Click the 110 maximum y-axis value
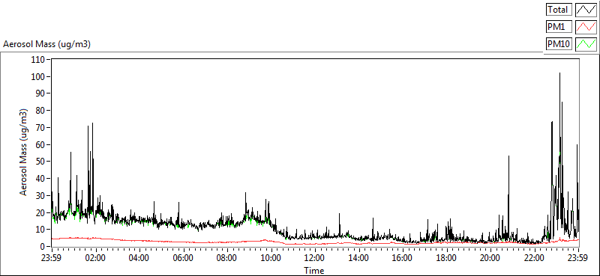Image resolution: width=600 pixels, height=276 pixels. pos(38,60)
